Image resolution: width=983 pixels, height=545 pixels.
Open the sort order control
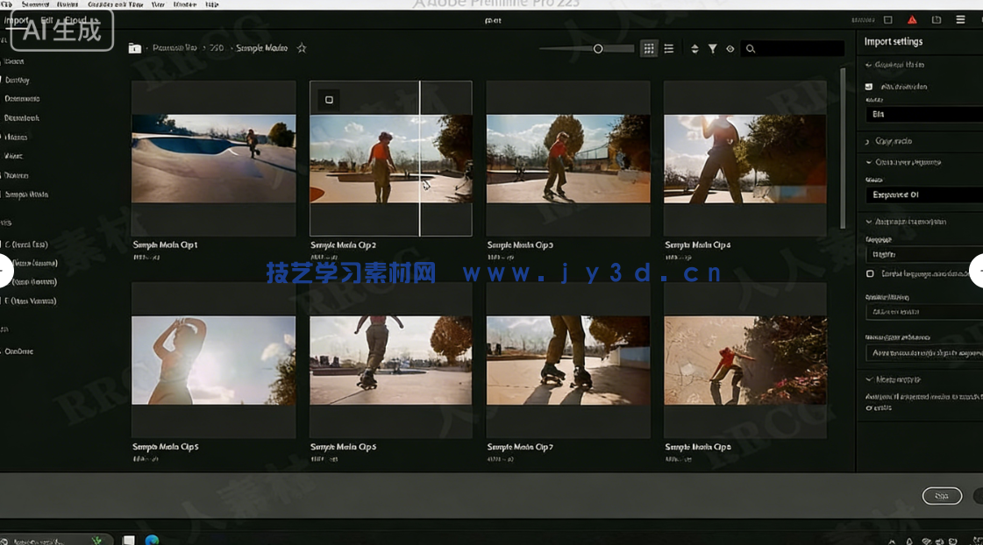693,48
